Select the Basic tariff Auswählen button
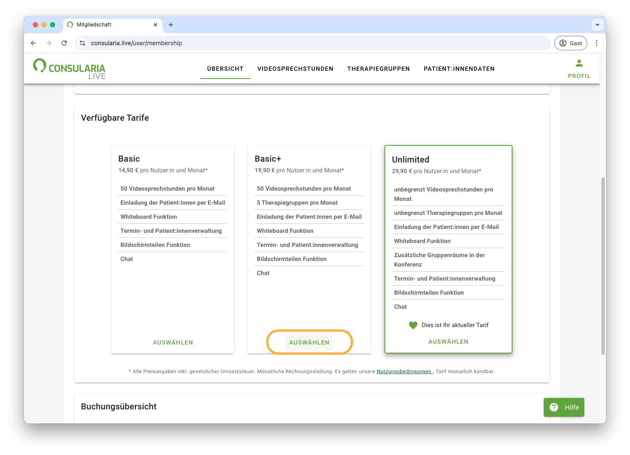 (173, 342)
